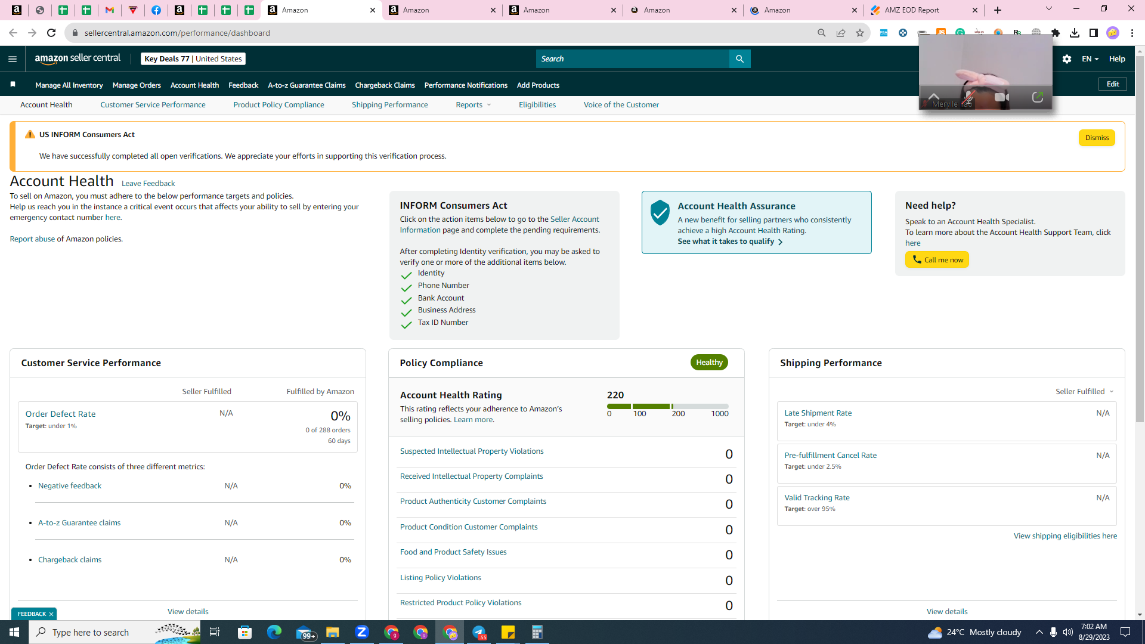
Task: Expand the Reports dropdown
Action: (474, 105)
